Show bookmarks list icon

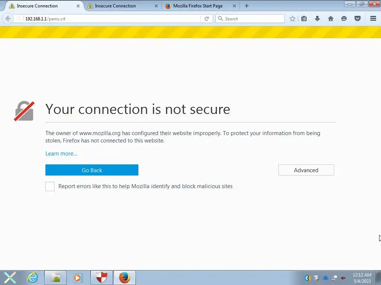click(304, 19)
